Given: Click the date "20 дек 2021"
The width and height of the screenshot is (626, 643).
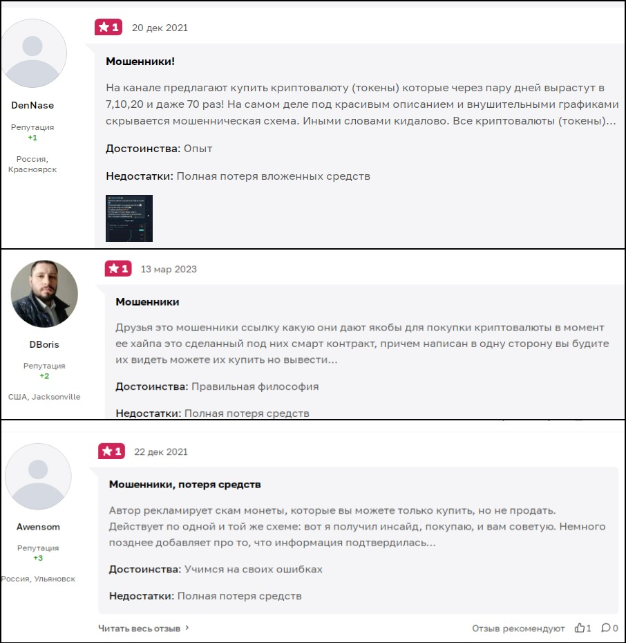Looking at the screenshot, I should coord(160,28).
